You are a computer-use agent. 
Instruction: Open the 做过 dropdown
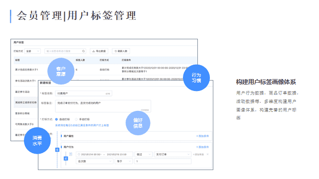click(144, 155)
